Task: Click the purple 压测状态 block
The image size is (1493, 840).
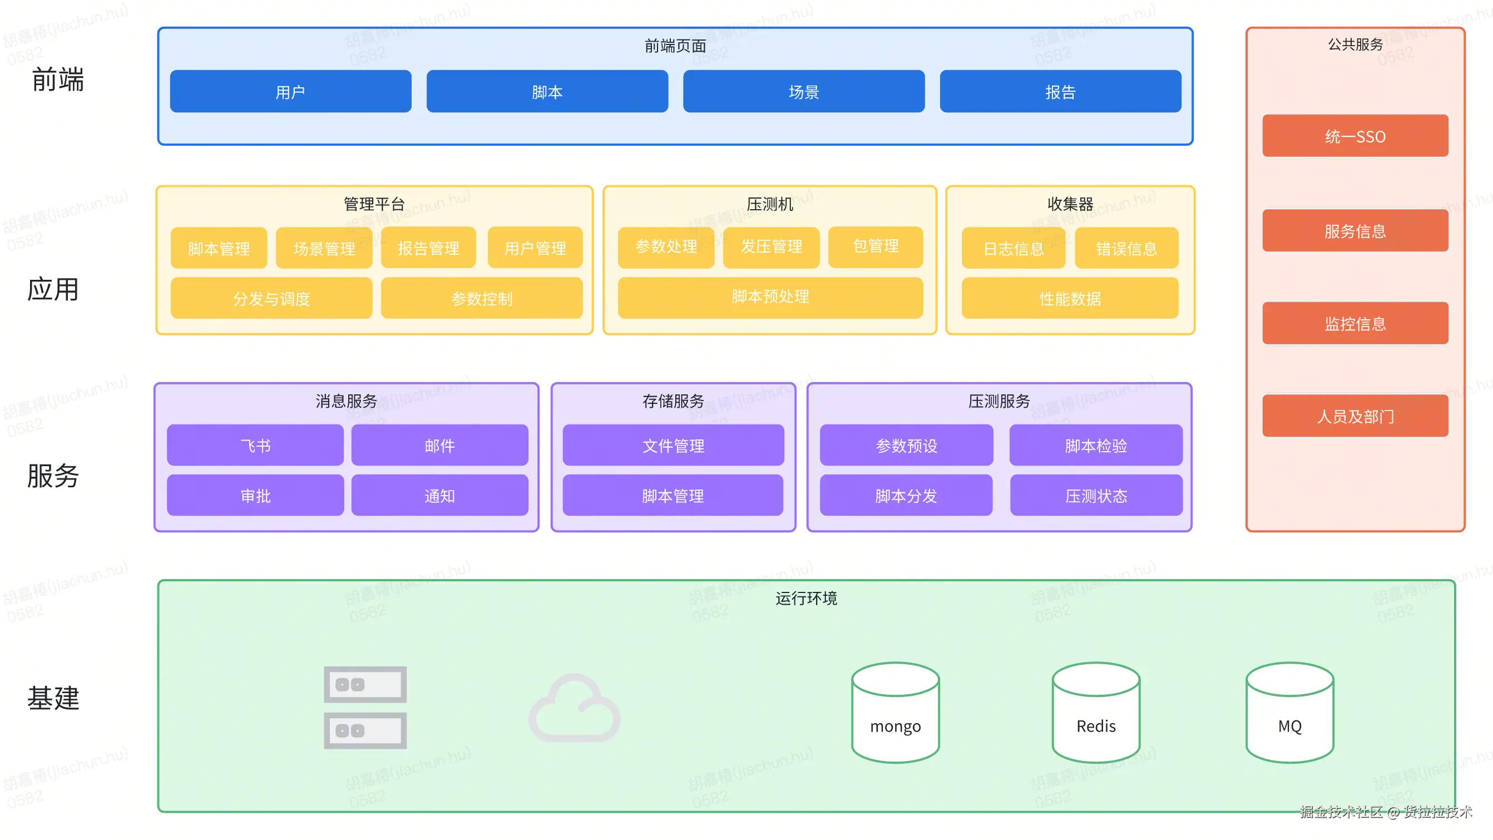Action: click(x=1095, y=495)
